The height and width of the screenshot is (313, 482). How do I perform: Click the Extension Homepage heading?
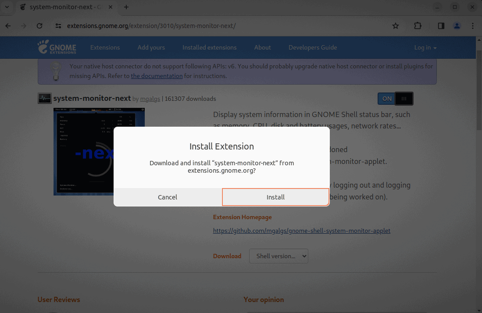click(242, 217)
